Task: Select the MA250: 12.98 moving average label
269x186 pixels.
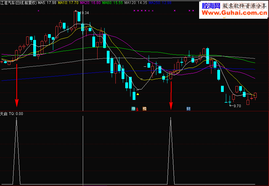Action: tap(160, 3)
